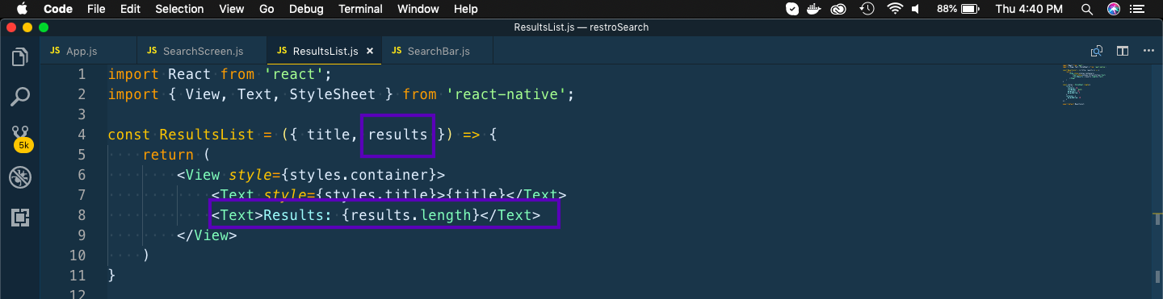Click StyleSheet in the import on line 2
Image resolution: width=1163 pixels, height=299 pixels.
(x=333, y=94)
